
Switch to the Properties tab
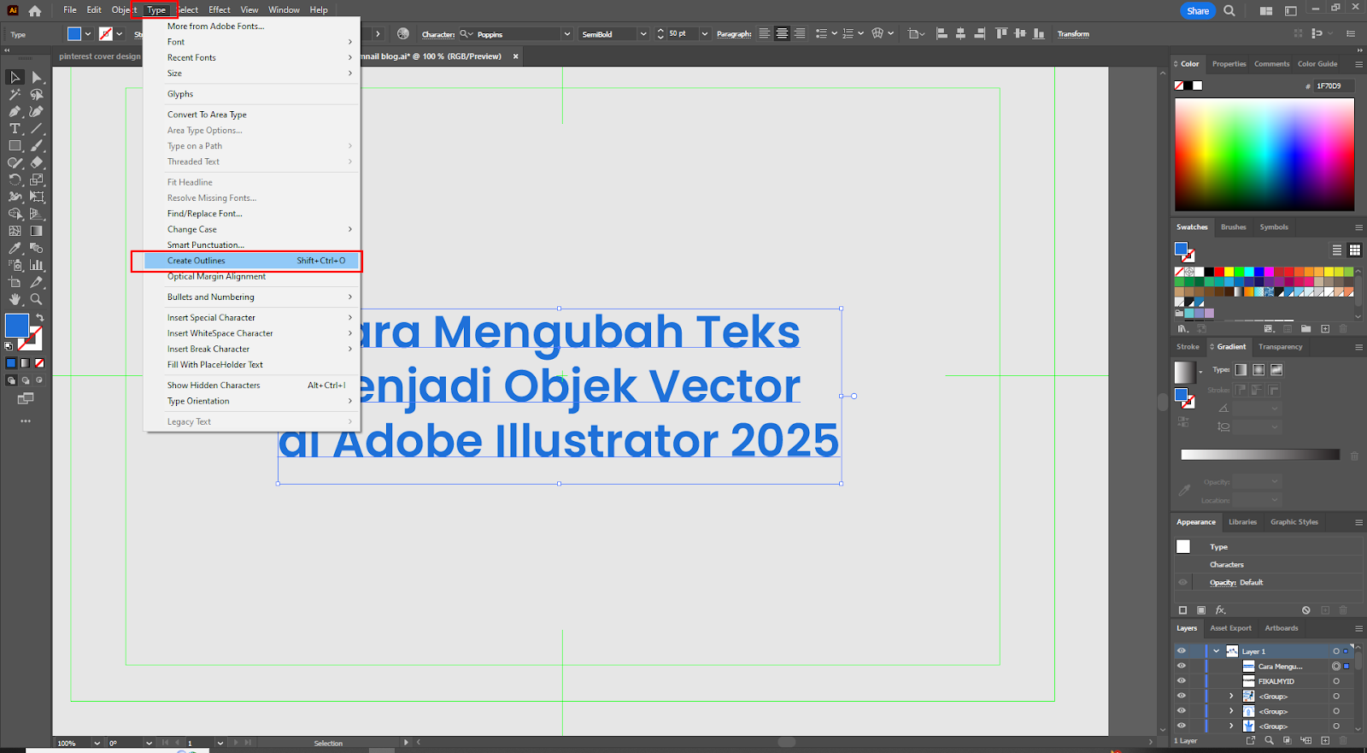tap(1229, 64)
